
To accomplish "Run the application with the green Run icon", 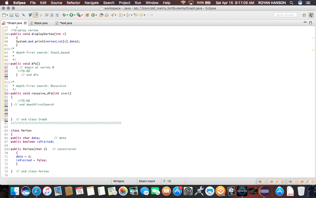I will tap(71, 15).
